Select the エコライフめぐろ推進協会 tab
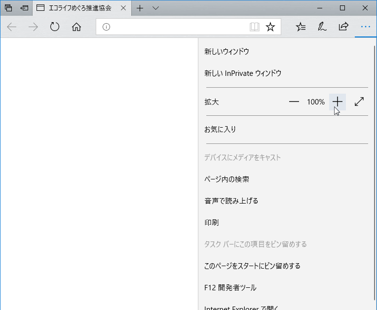Image resolution: width=377 pixels, height=310 pixels. (82, 8)
